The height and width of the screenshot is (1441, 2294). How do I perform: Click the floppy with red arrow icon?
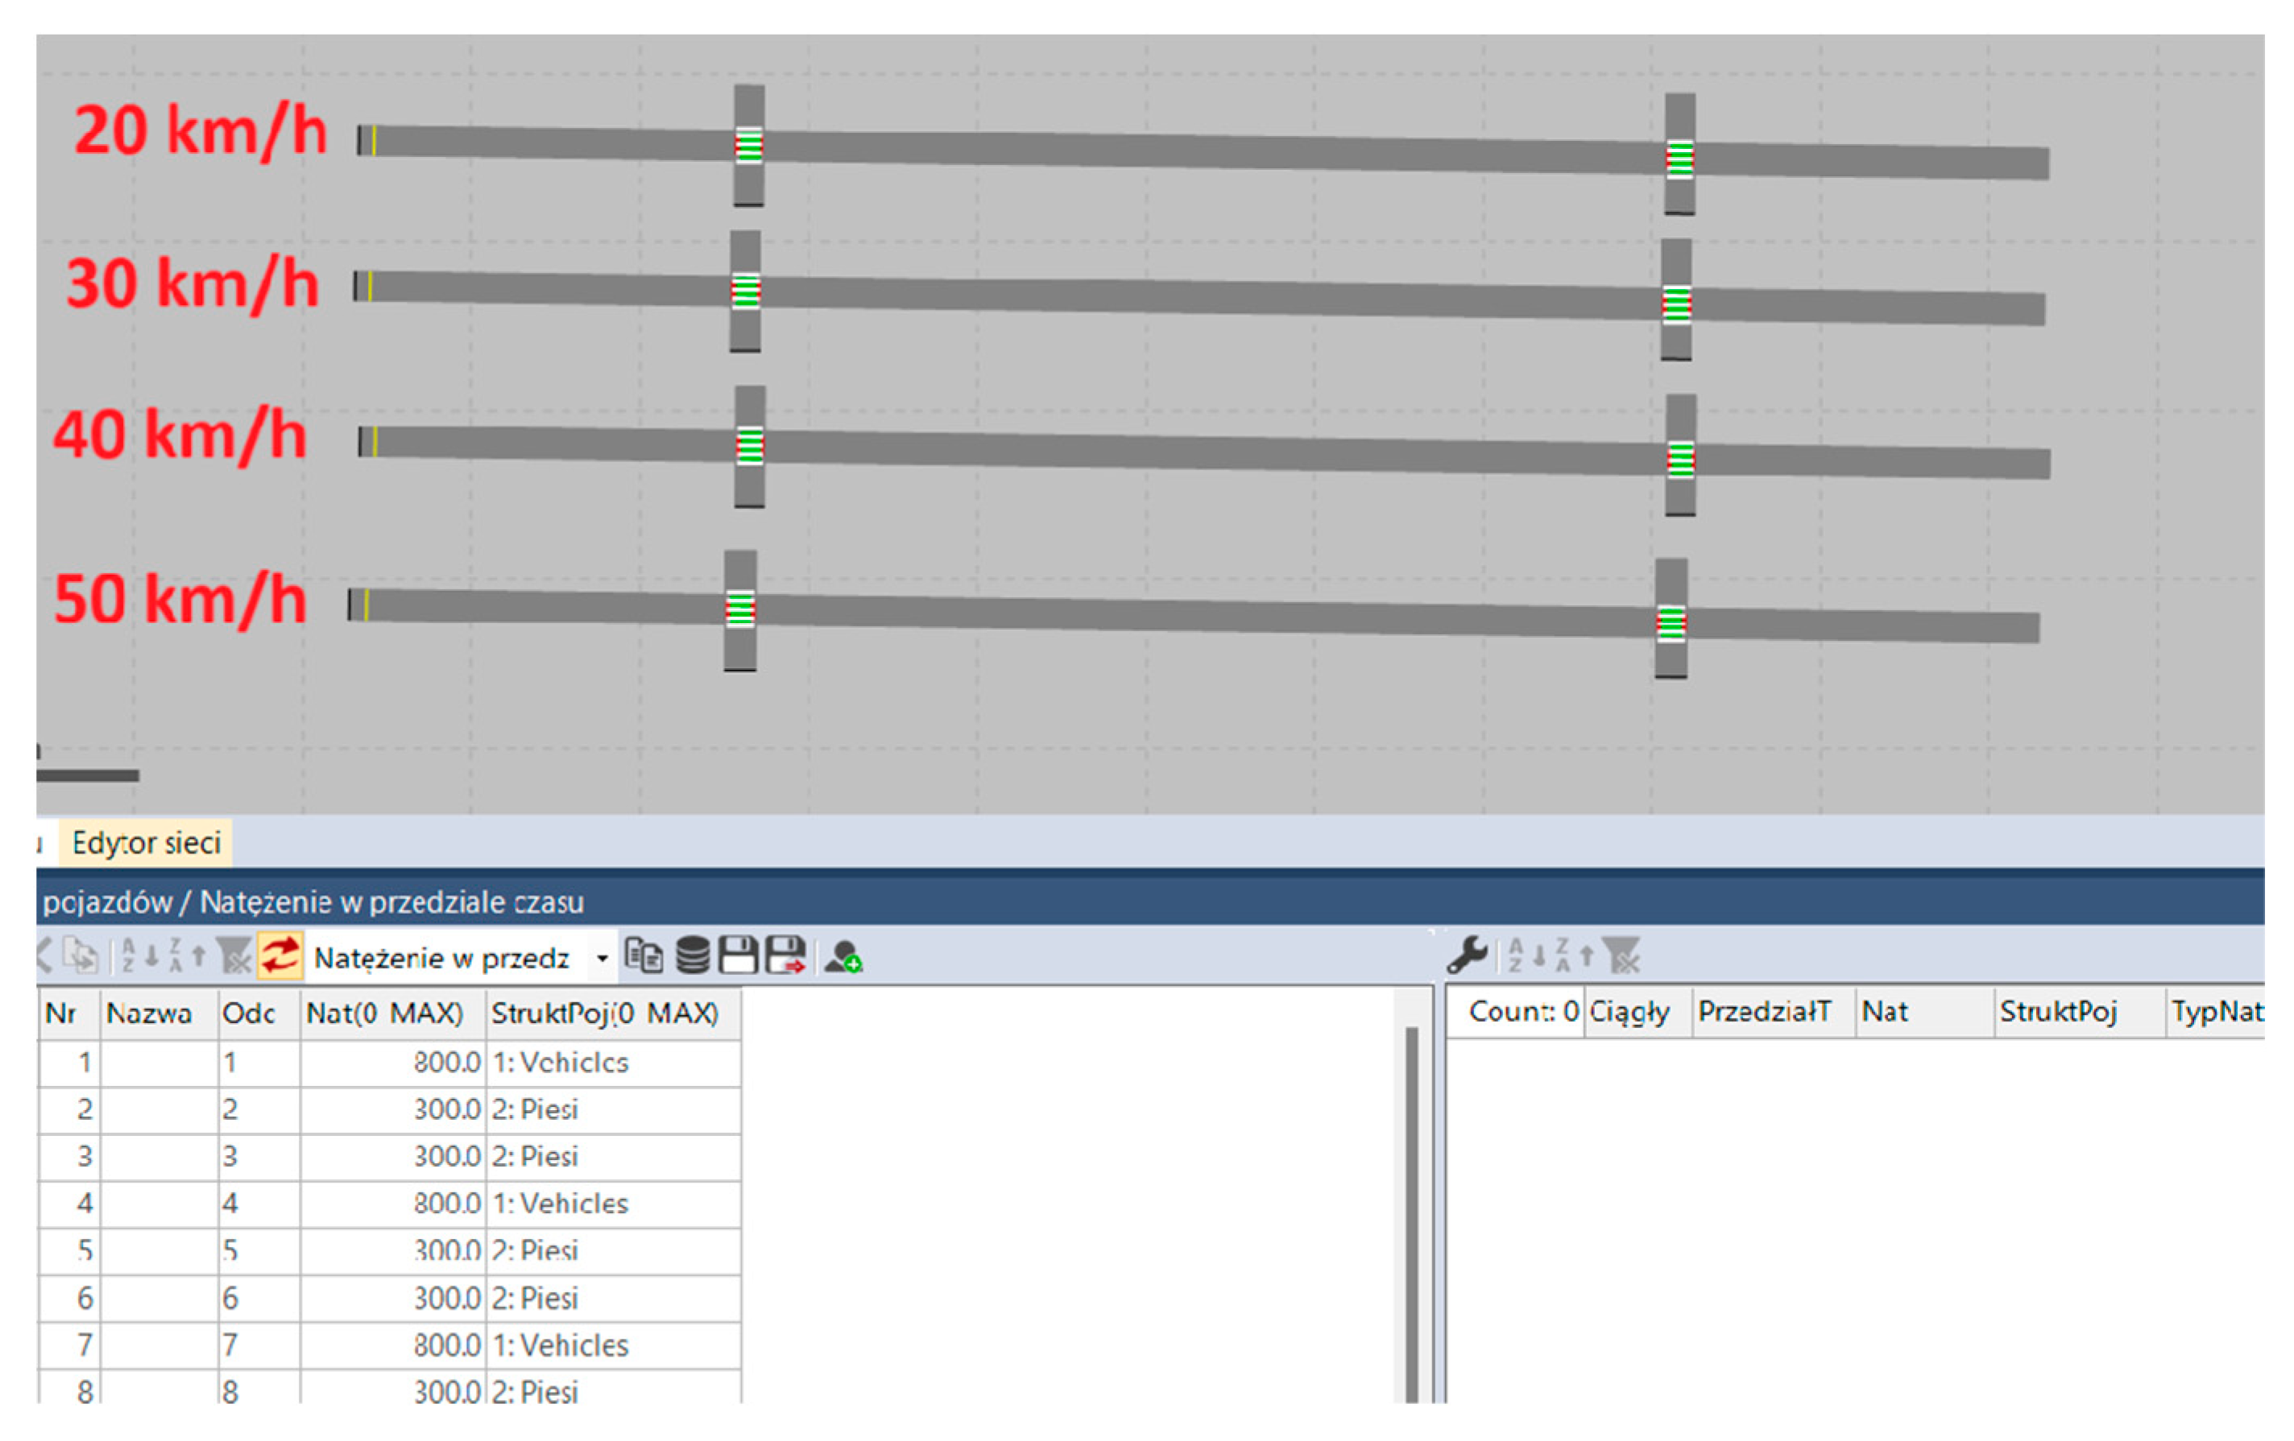pyautogui.click(x=786, y=956)
